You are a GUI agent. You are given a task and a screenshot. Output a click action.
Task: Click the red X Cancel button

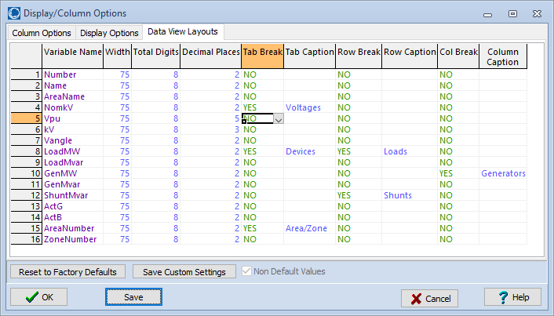point(429,298)
